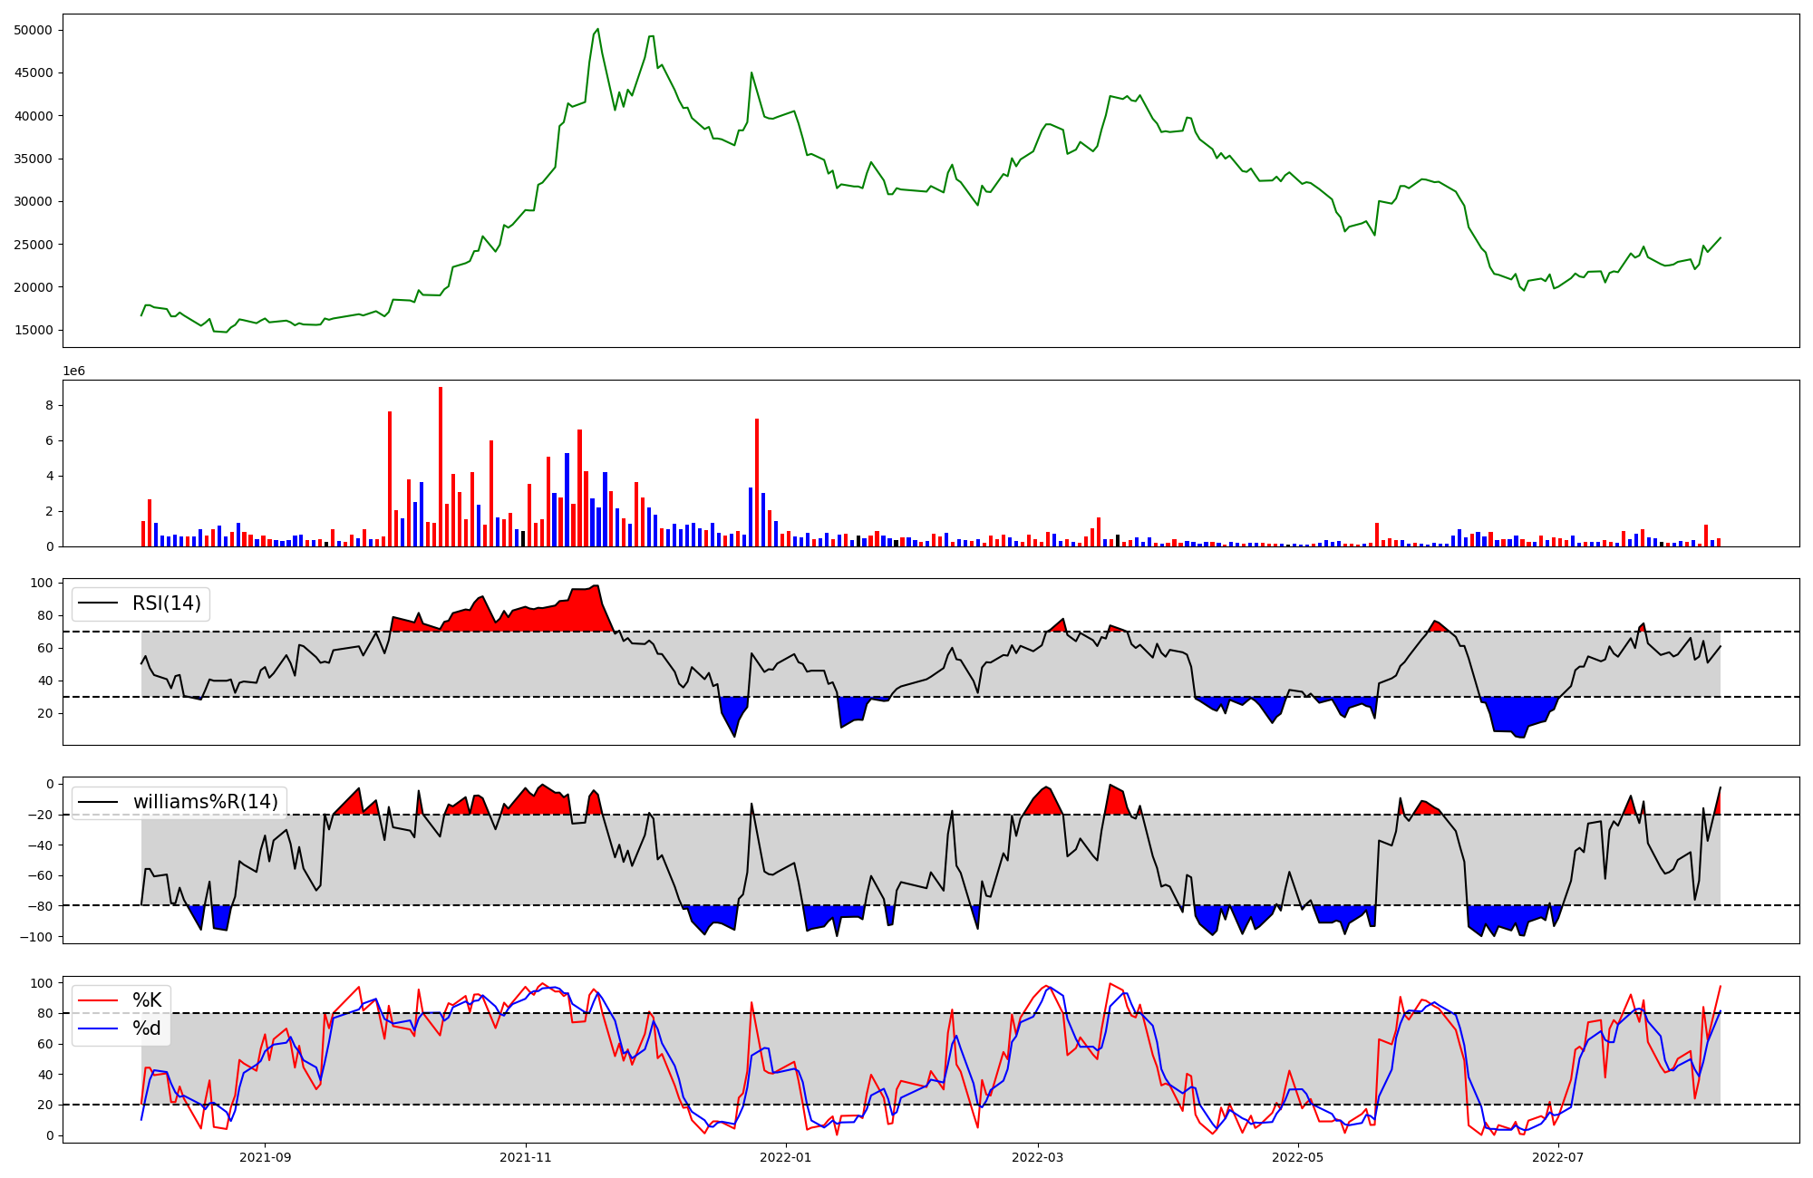Click the highest peak of green price line
The width and height of the screenshot is (1813, 1178).
597,30
